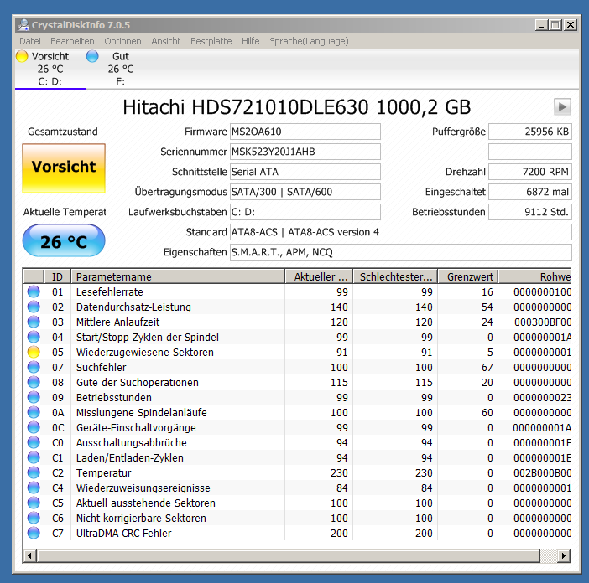Select the Wiederzugewiesene Sektoren parameter name
The height and width of the screenshot is (583, 589).
pos(145,353)
